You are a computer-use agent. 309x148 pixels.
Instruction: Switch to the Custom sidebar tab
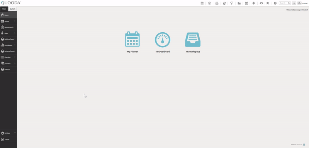pyautogui.click(x=12, y=9)
